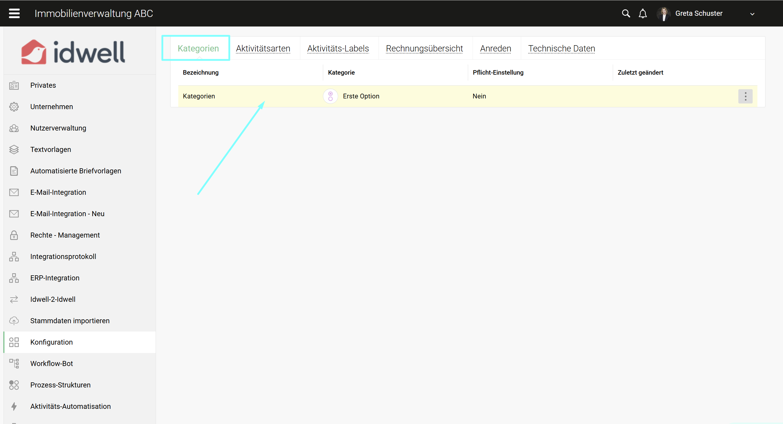Click the search magnifier icon
The image size is (783, 424).
coord(626,13)
